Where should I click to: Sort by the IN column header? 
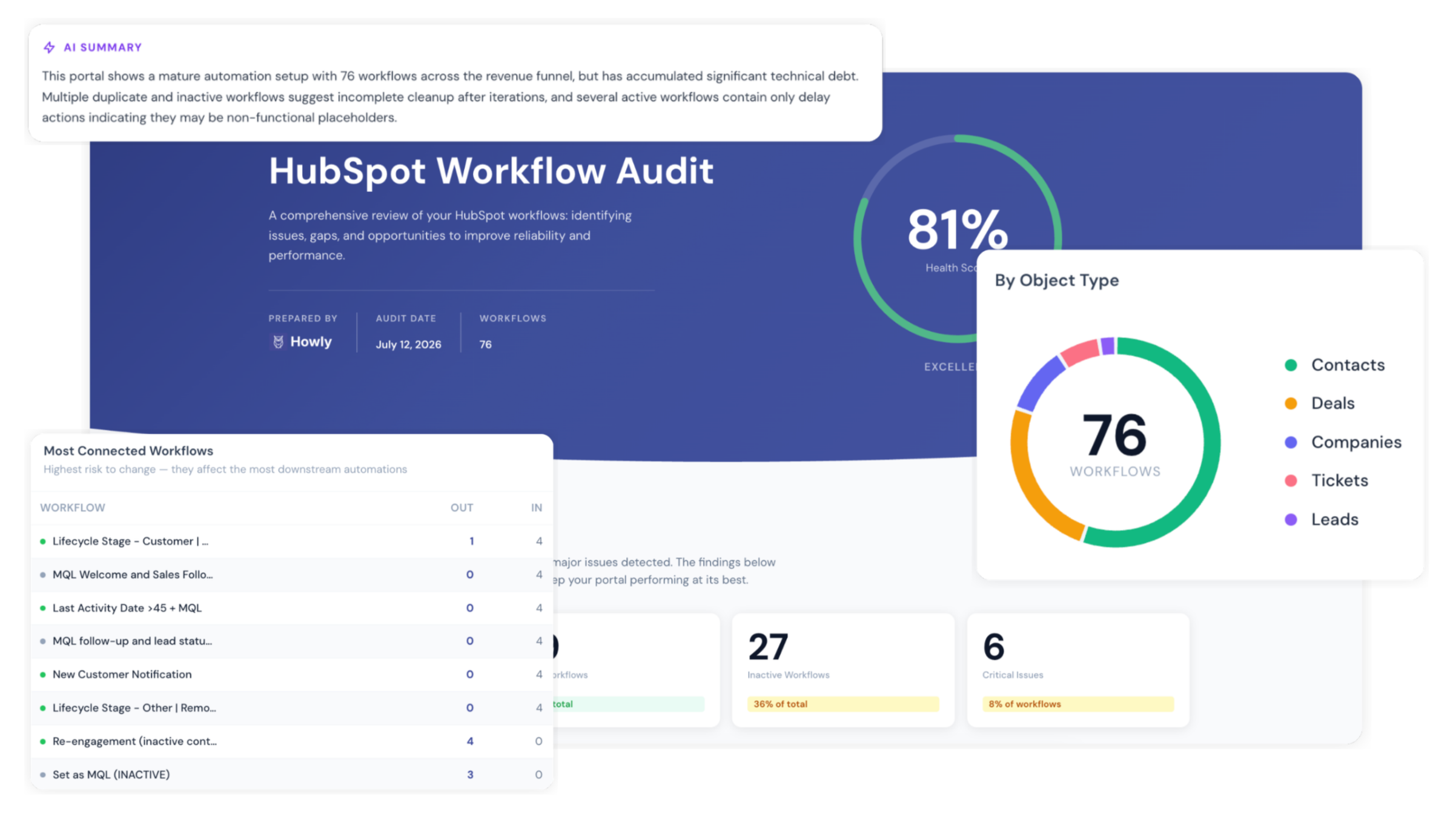(x=537, y=508)
